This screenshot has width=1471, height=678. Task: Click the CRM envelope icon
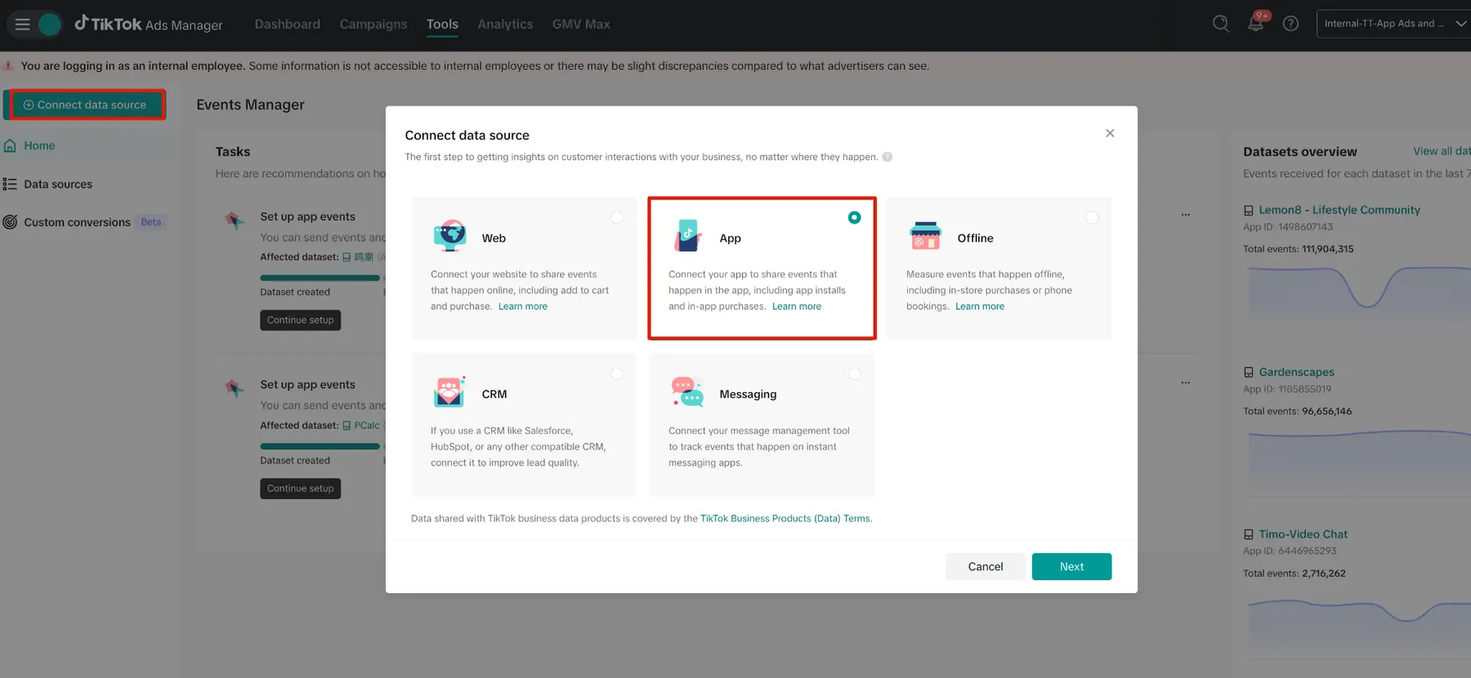[449, 392]
